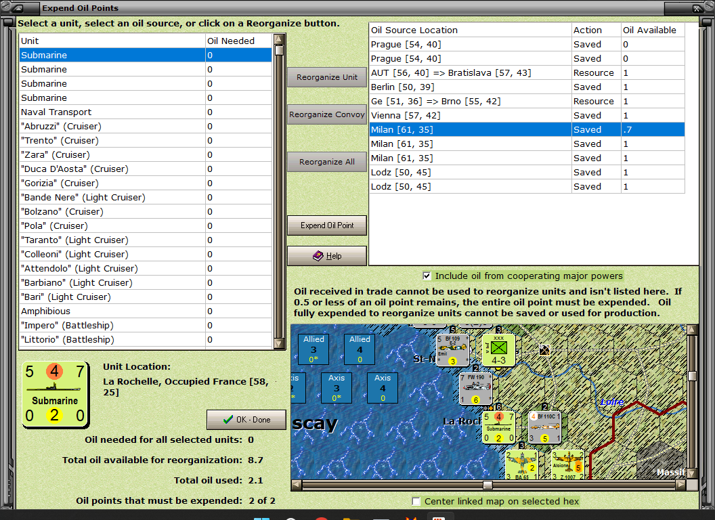Select the green 4-3 infantry corps counter
This screenshot has height=520, width=715.
click(499, 350)
